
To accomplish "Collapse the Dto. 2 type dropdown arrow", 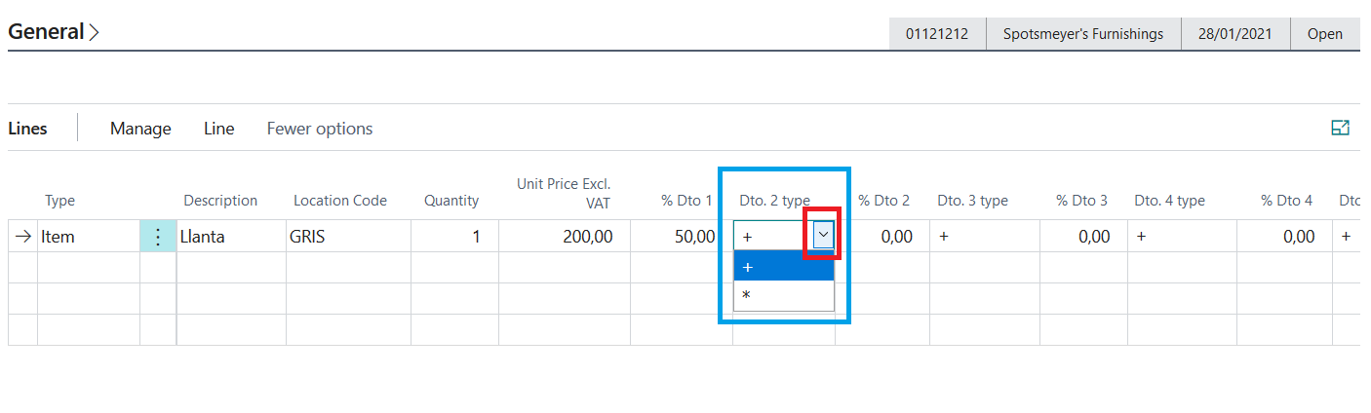I will point(824,235).
